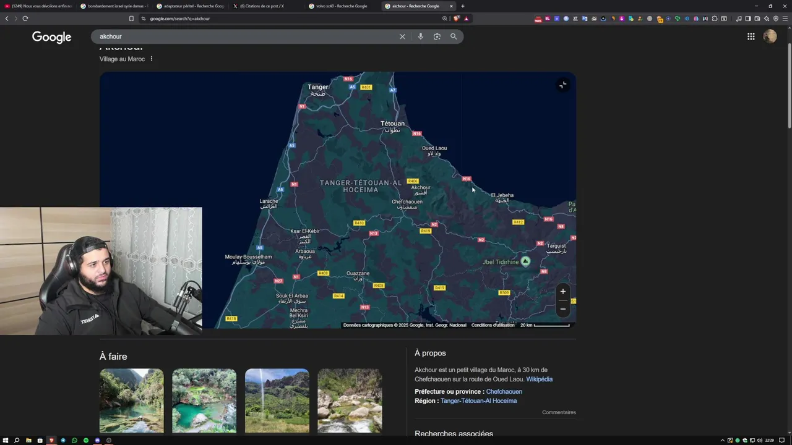Zoom out on the map
Image resolution: width=792 pixels, height=445 pixels.
click(x=562, y=308)
